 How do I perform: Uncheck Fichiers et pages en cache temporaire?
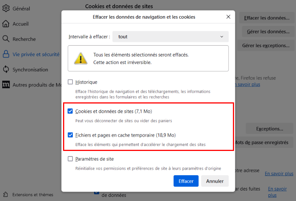[x=70, y=135]
